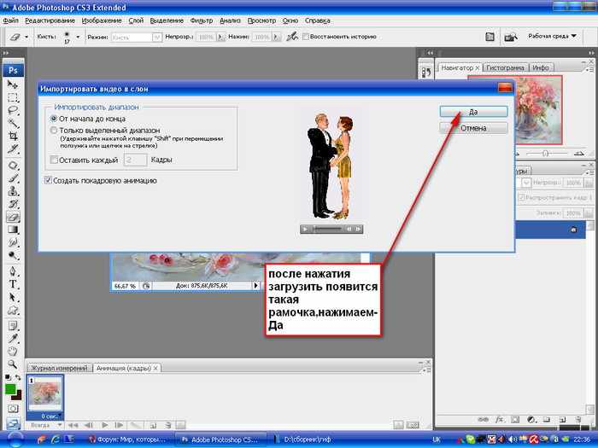Select the Type tool

point(13,284)
